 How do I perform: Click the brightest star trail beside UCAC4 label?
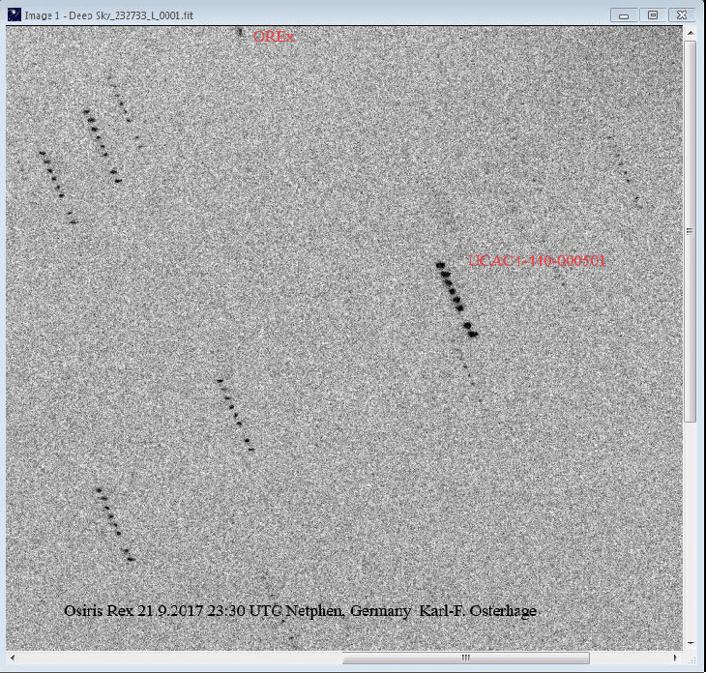tap(456, 298)
